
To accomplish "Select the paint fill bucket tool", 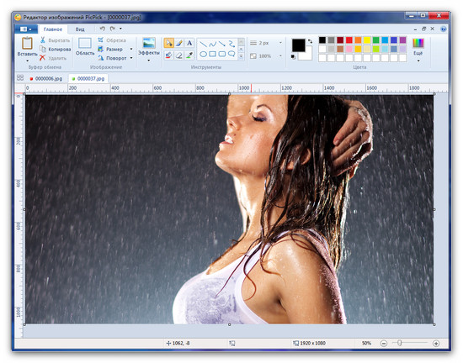I will [168, 55].
